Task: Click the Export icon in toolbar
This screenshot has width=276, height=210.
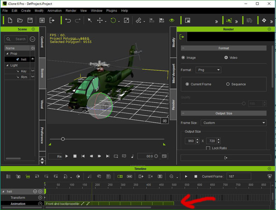Action: 52,20
